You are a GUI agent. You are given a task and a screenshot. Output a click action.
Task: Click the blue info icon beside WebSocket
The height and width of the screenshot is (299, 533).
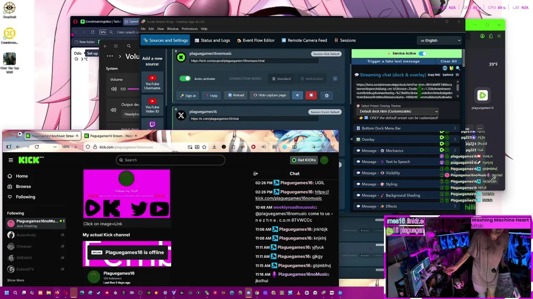coord(335,78)
